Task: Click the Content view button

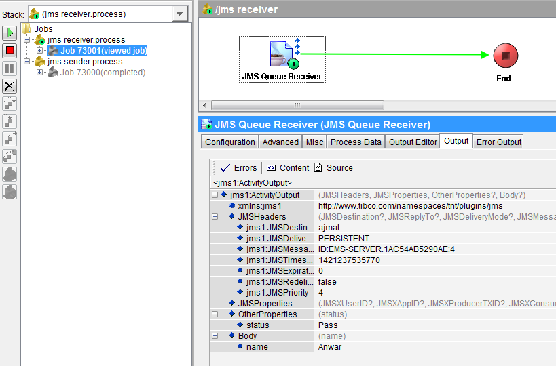Action: tap(288, 168)
